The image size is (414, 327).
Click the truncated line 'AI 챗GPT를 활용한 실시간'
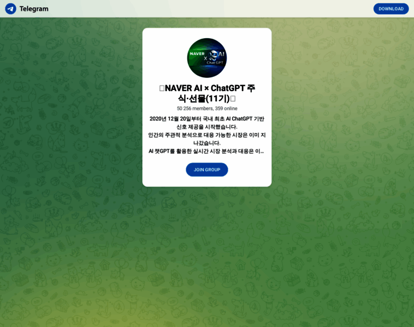(206, 151)
